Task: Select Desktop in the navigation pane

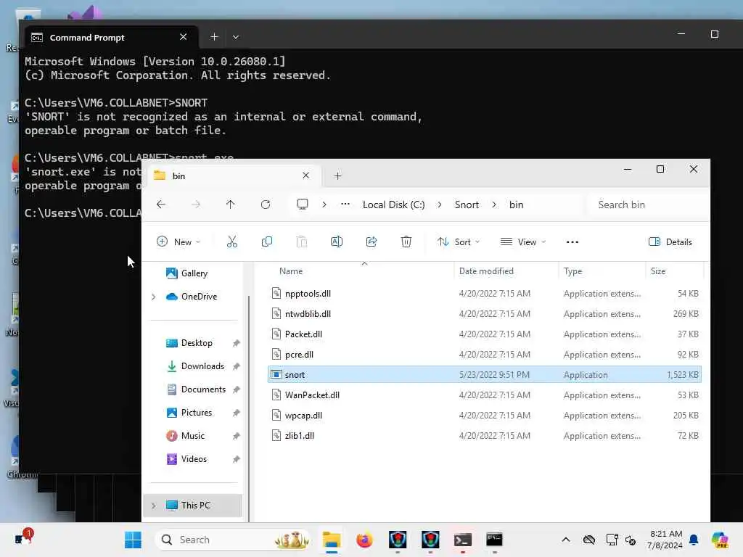Action: (196, 343)
